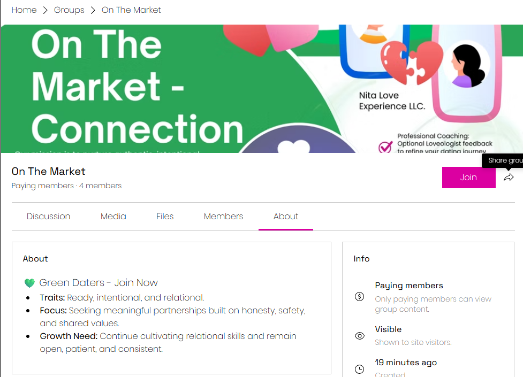This screenshot has width=523, height=377.
Task: Switch to the Media tab
Action: point(113,217)
